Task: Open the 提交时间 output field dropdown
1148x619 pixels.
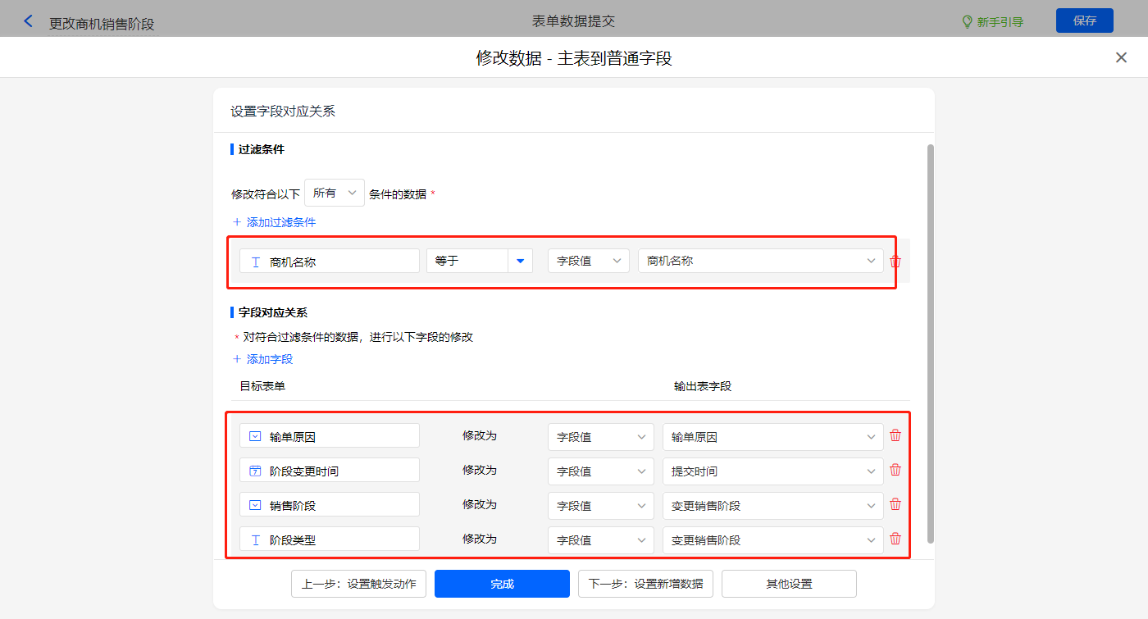Action: pos(772,471)
